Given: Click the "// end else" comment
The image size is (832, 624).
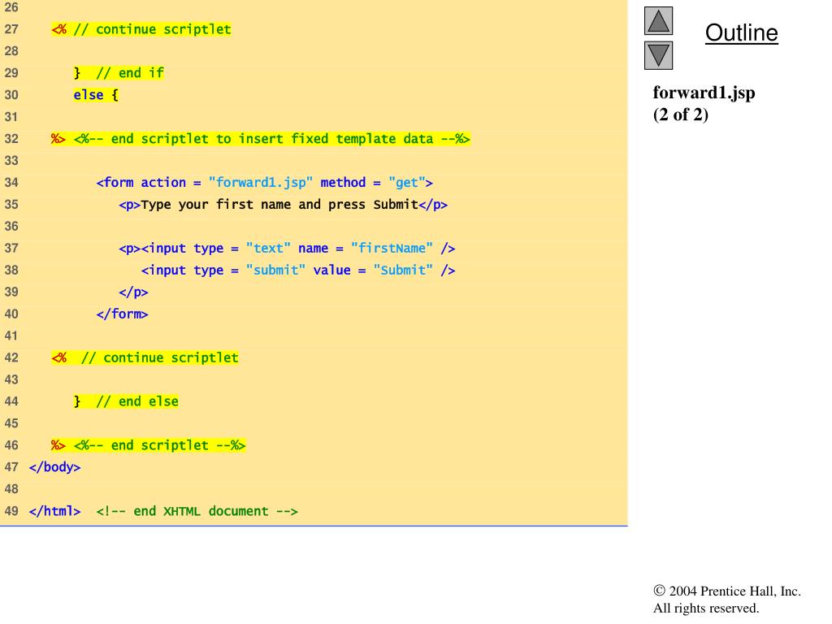Looking at the screenshot, I should pos(137,401).
